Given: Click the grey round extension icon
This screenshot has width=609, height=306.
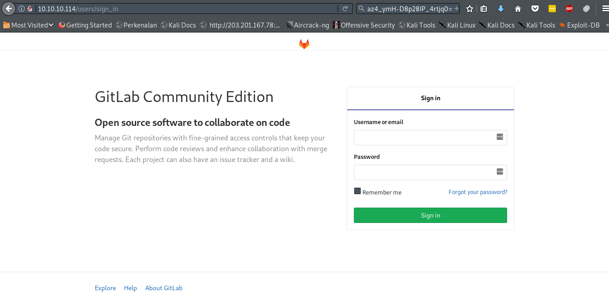Looking at the screenshot, I should pos(586,9).
